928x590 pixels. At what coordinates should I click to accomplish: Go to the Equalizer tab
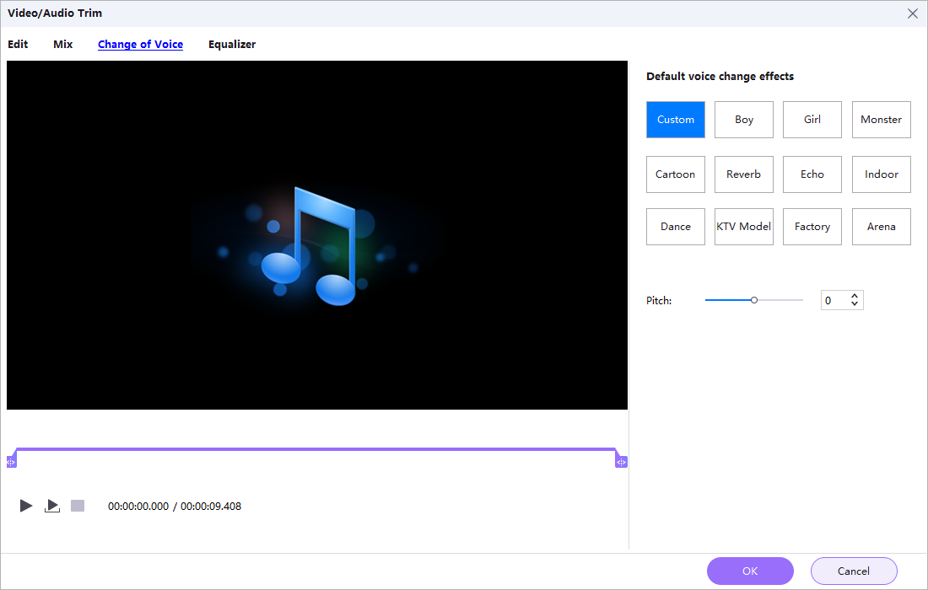[x=232, y=45]
